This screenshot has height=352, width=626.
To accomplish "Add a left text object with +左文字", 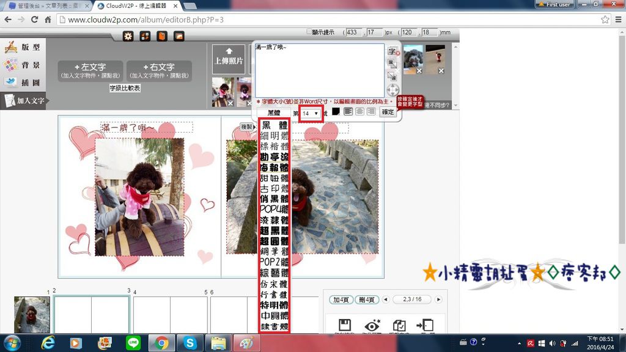I will click(90, 71).
